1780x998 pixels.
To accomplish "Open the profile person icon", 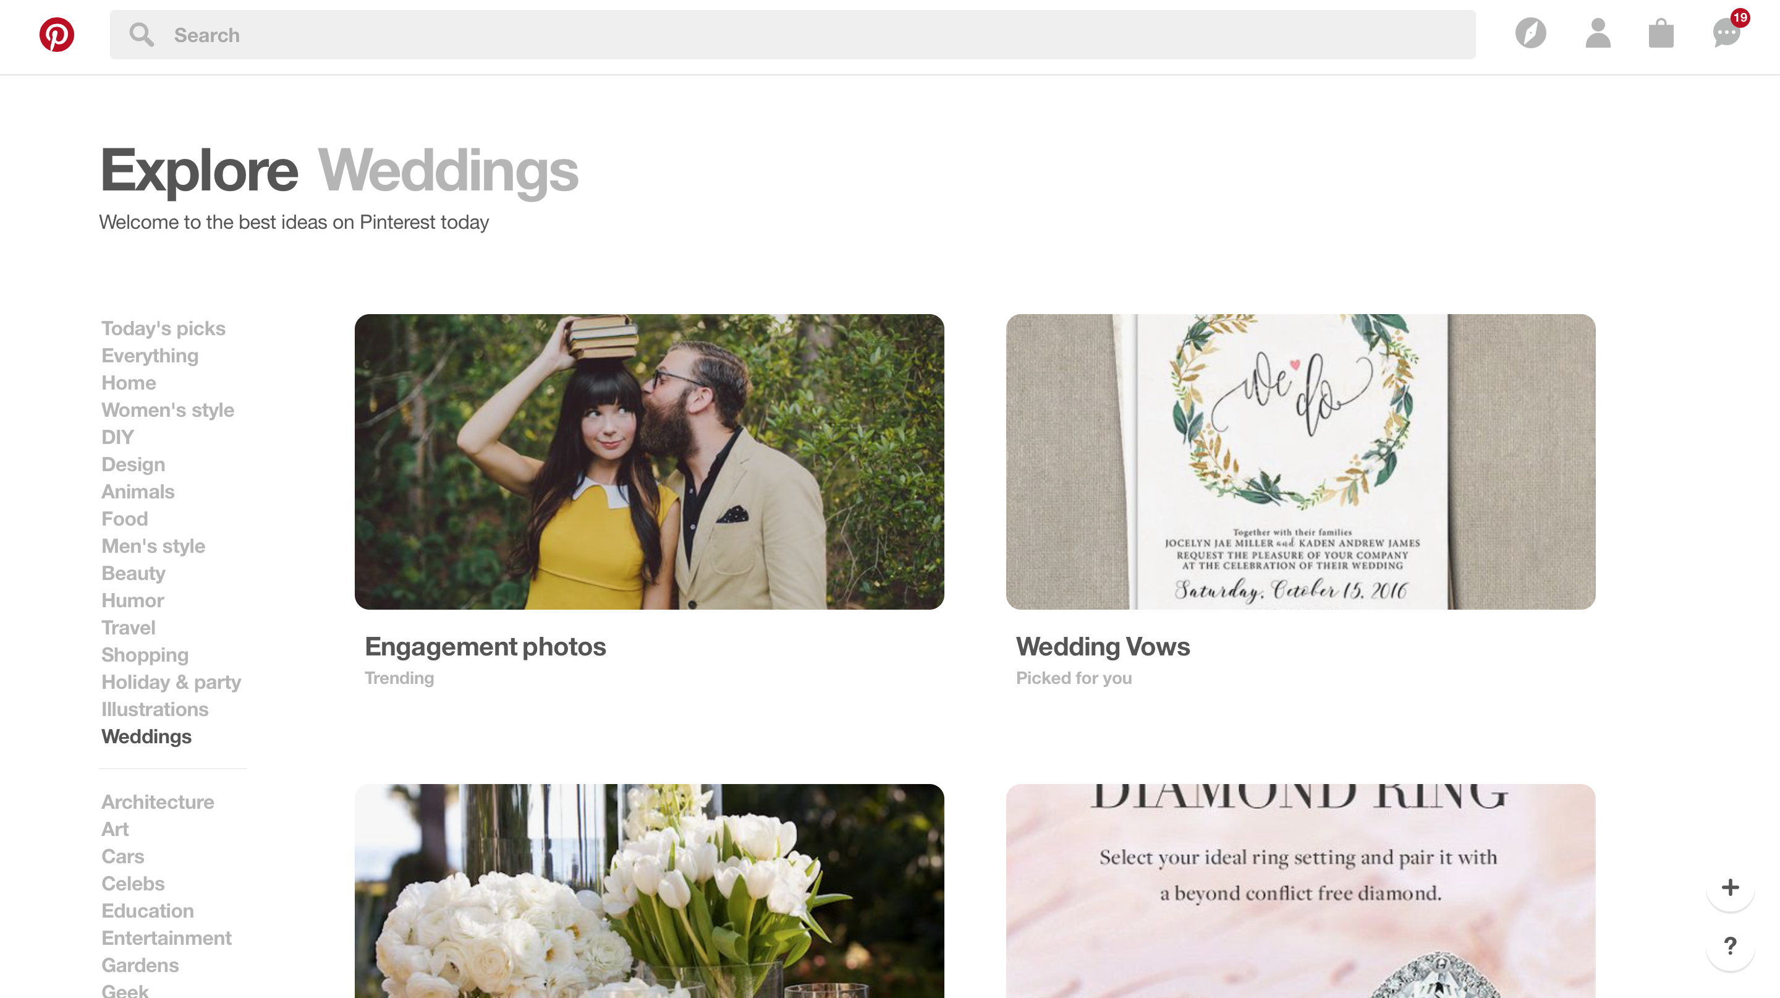I will click(1598, 33).
